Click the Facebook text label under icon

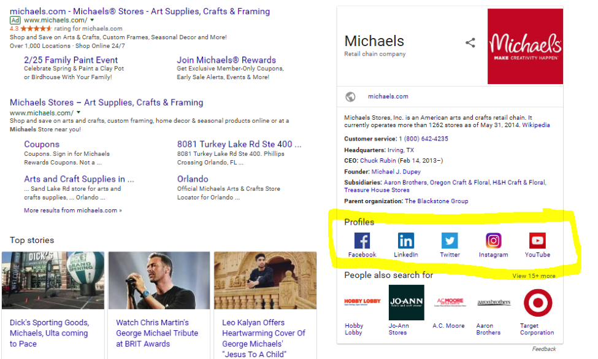(362, 255)
